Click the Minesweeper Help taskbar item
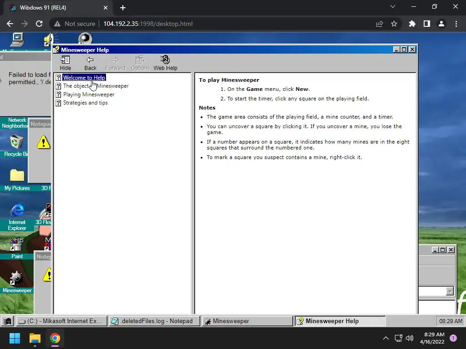The height and width of the screenshot is (349, 466). click(x=340, y=321)
